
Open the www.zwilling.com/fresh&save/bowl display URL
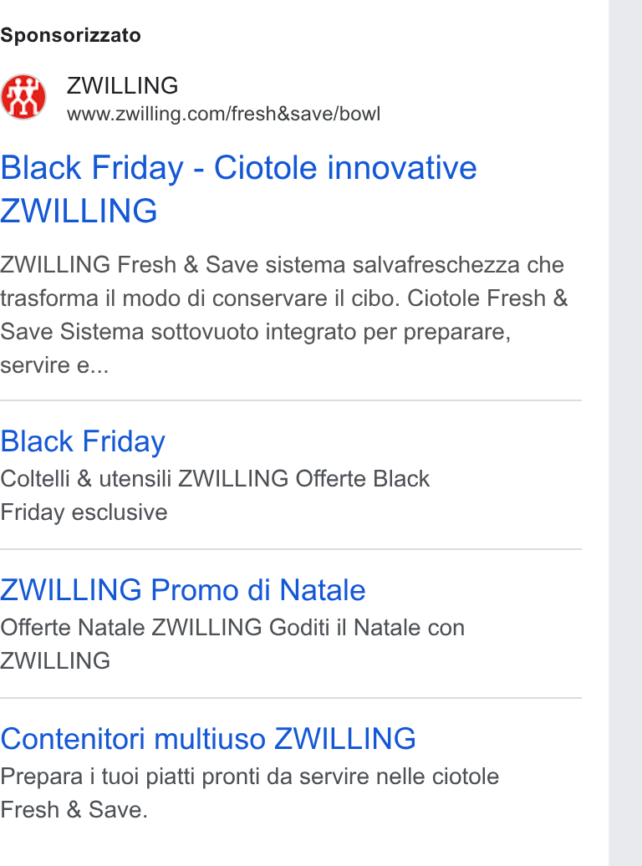tap(223, 114)
